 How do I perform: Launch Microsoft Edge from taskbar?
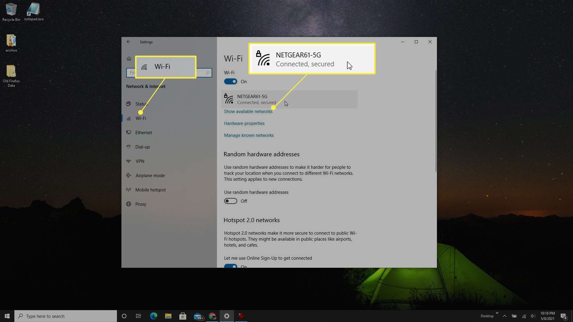[x=154, y=316]
